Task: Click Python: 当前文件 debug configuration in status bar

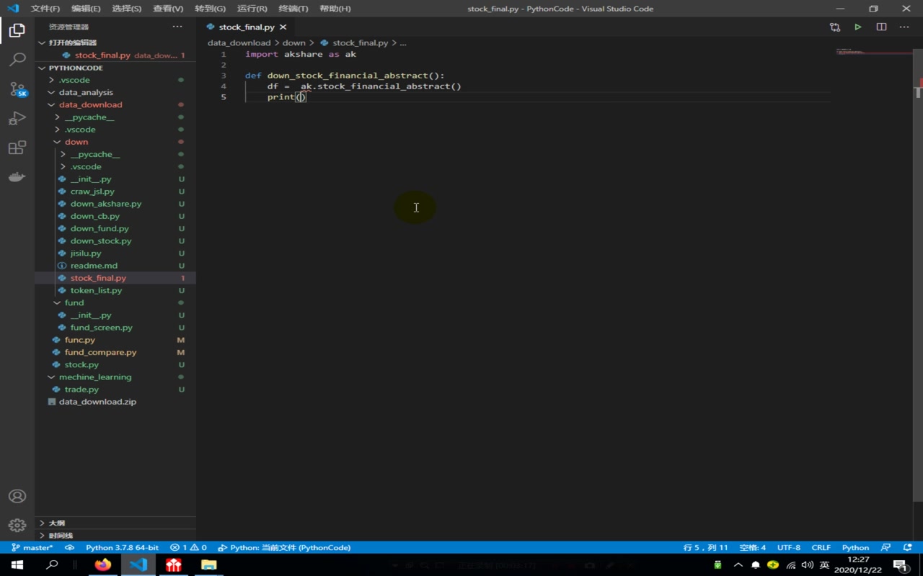Action: coord(284,547)
